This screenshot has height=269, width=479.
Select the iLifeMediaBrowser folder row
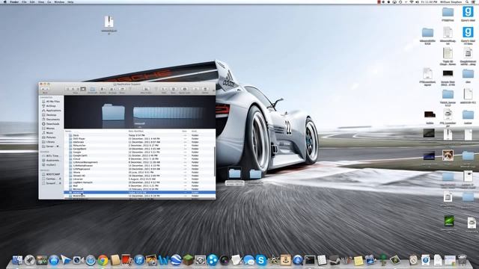pyautogui.click(x=140, y=166)
